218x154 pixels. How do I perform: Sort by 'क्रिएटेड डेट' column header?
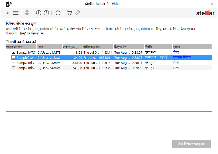click(x=129, y=47)
